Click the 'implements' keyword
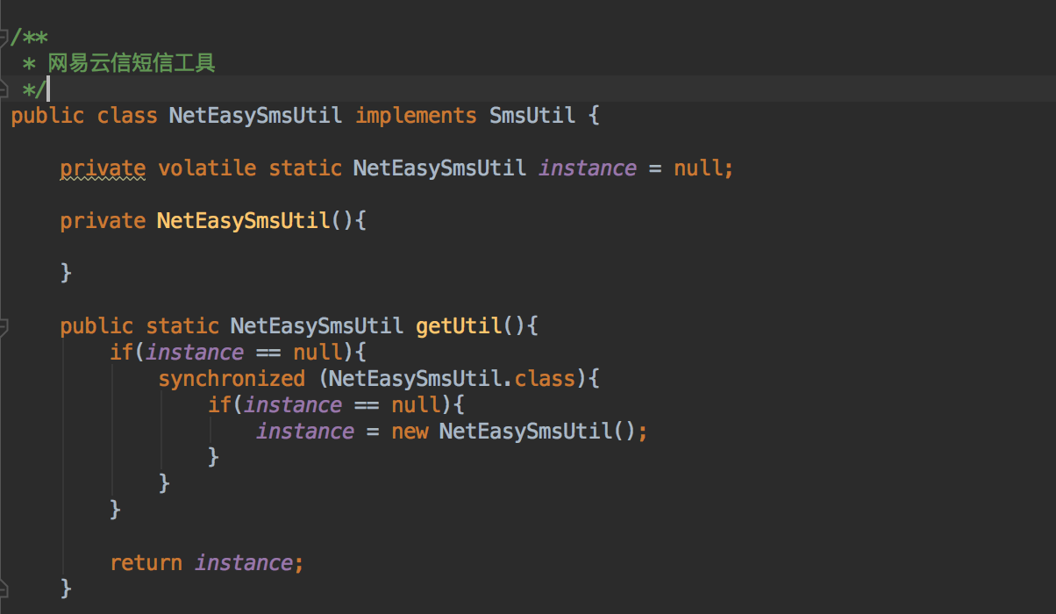The image size is (1056, 614). (x=416, y=116)
